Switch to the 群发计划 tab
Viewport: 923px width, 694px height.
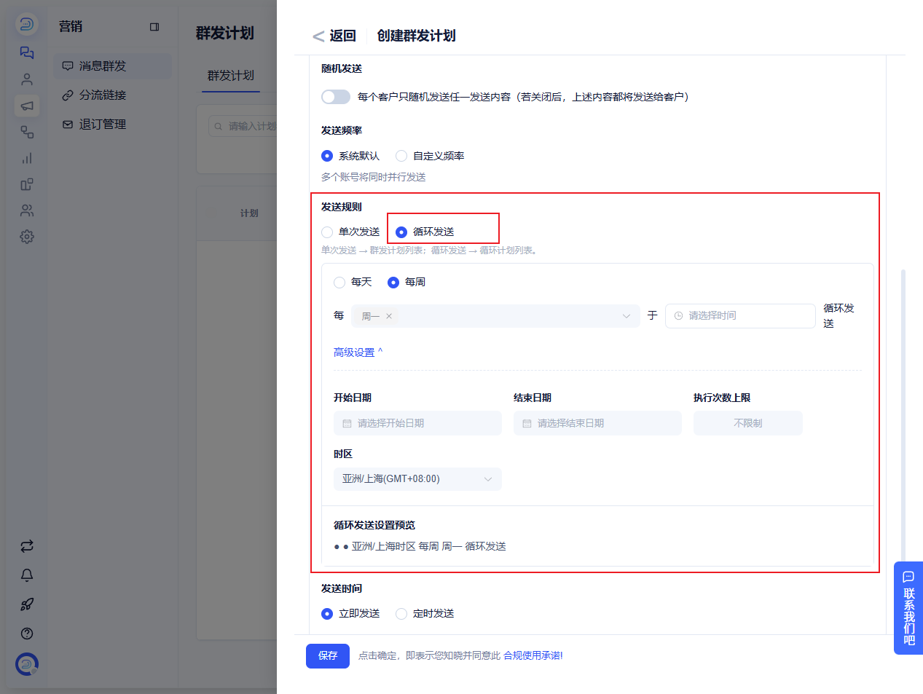tap(231, 76)
